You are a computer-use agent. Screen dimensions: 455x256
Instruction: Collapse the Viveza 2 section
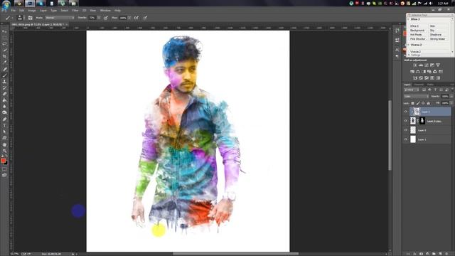(409, 45)
